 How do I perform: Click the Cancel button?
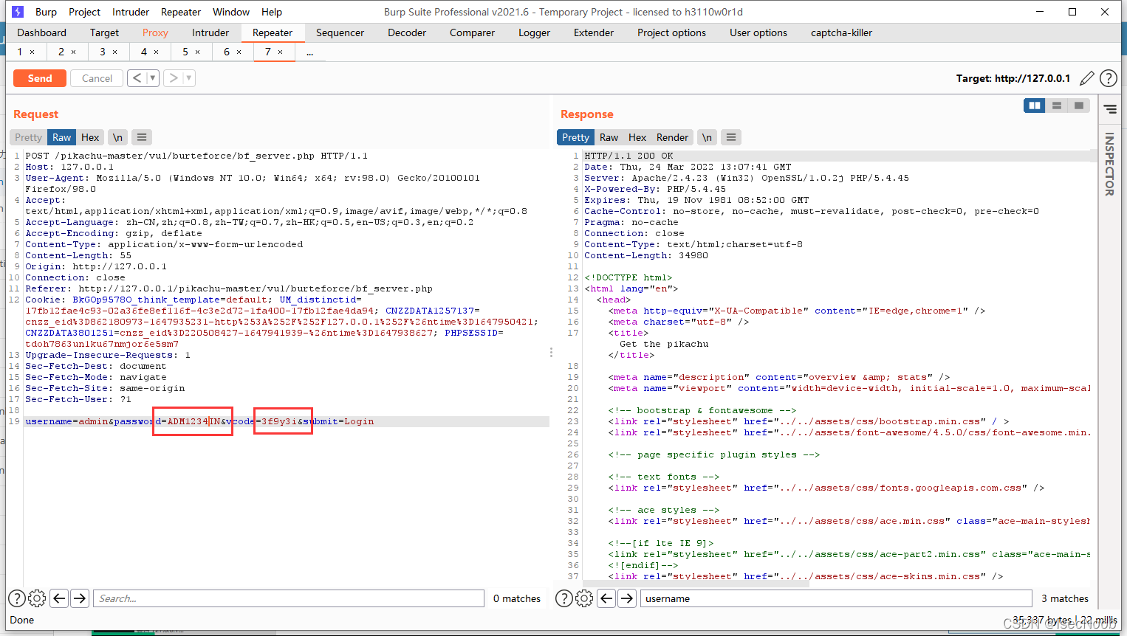coord(97,78)
